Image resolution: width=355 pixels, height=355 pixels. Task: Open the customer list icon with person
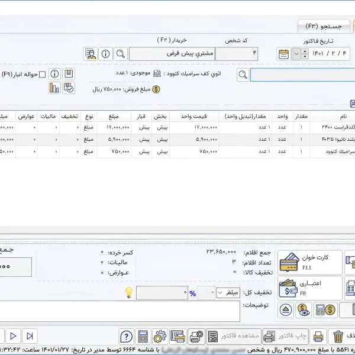(x=91, y=54)
